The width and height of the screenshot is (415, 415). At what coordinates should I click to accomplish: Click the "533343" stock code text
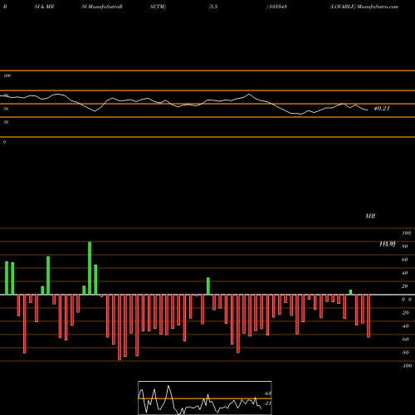click(277, 7)
